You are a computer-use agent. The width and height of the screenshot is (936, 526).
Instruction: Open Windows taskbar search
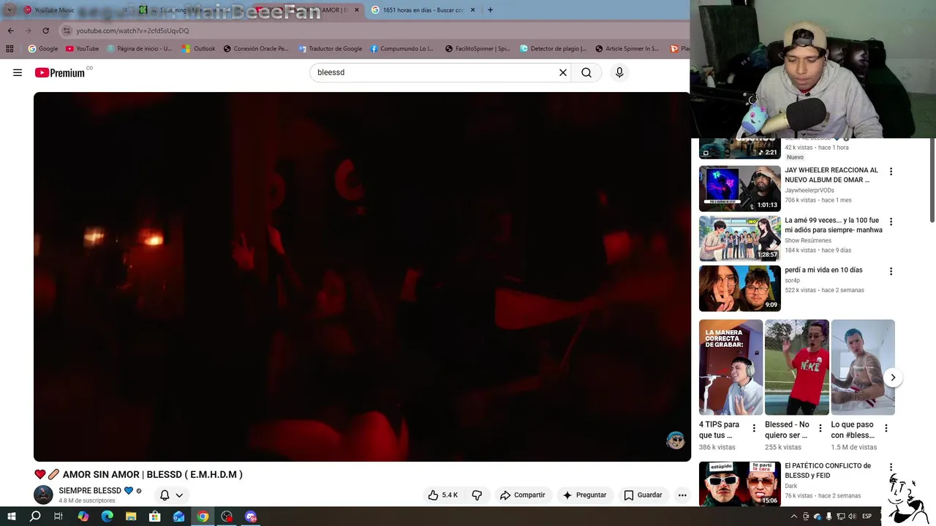pyautogui.click(x=35, y=517)
